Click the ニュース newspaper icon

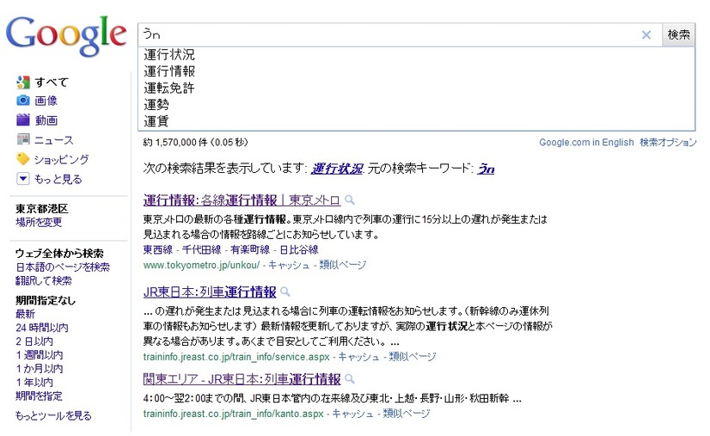tap(23, 139)
